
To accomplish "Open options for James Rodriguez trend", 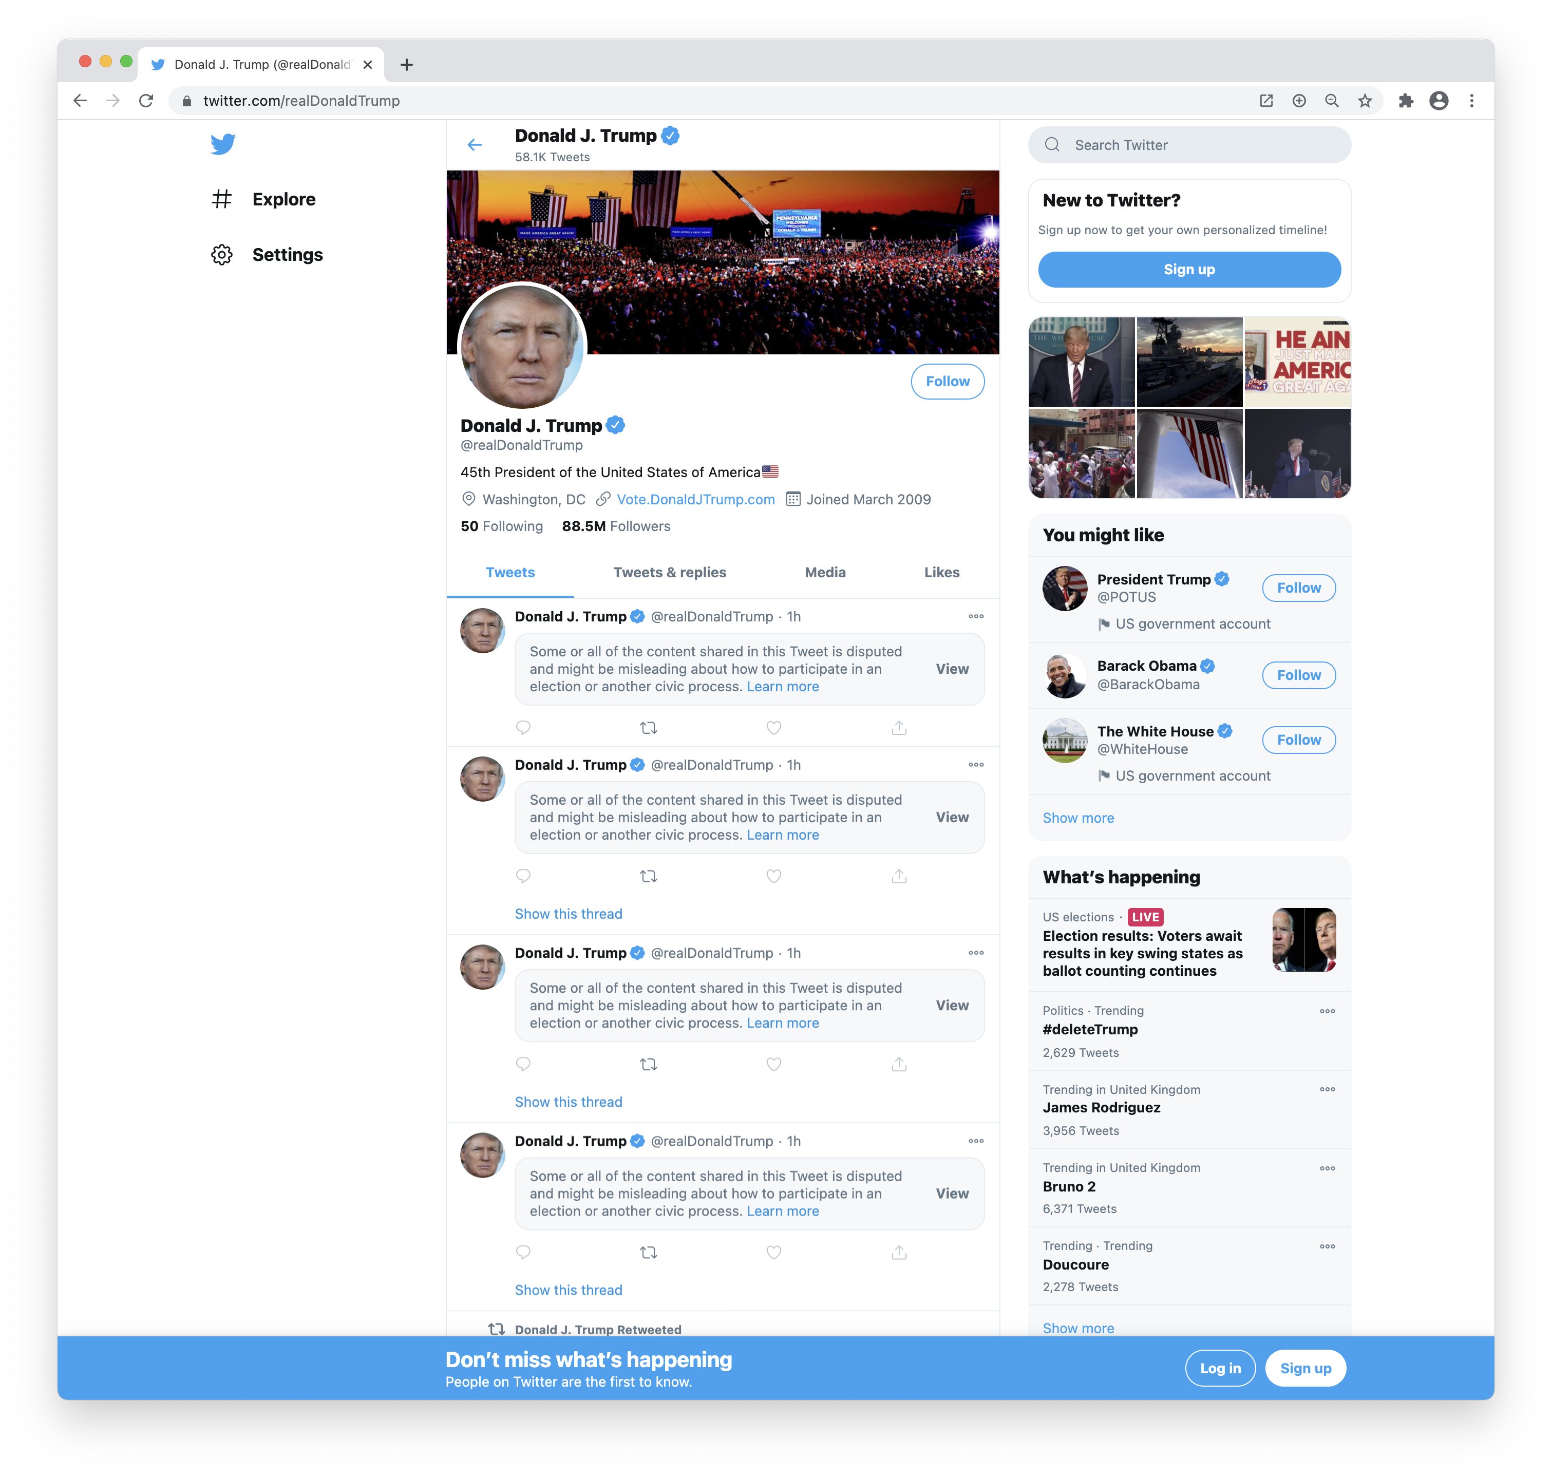I will (x=1327, y=1090).
